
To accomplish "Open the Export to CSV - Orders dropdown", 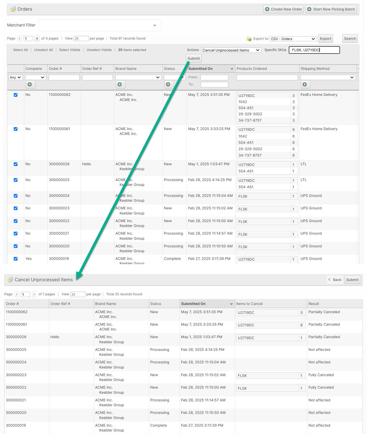I will pos(293,39).
